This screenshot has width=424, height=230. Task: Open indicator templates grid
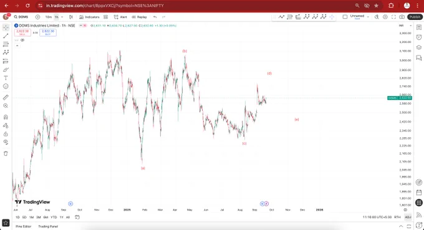coord(106,17)
